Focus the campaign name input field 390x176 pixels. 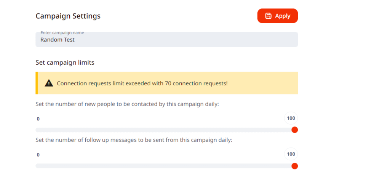(166, 40)
